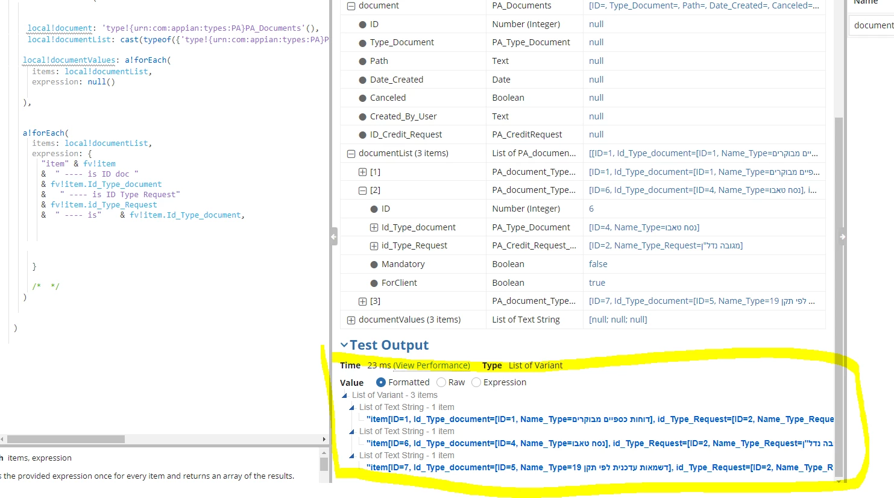Select the Type_Document variable name
This screenshot has width=894, height=498.
(x=402, y=42)
